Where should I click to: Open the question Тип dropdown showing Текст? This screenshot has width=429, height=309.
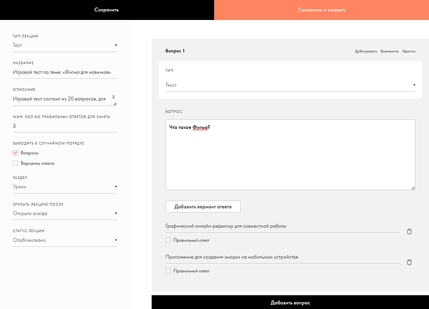point(290,85)
